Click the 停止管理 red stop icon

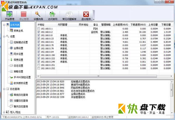pyautogui.click(x=24, y=14)
